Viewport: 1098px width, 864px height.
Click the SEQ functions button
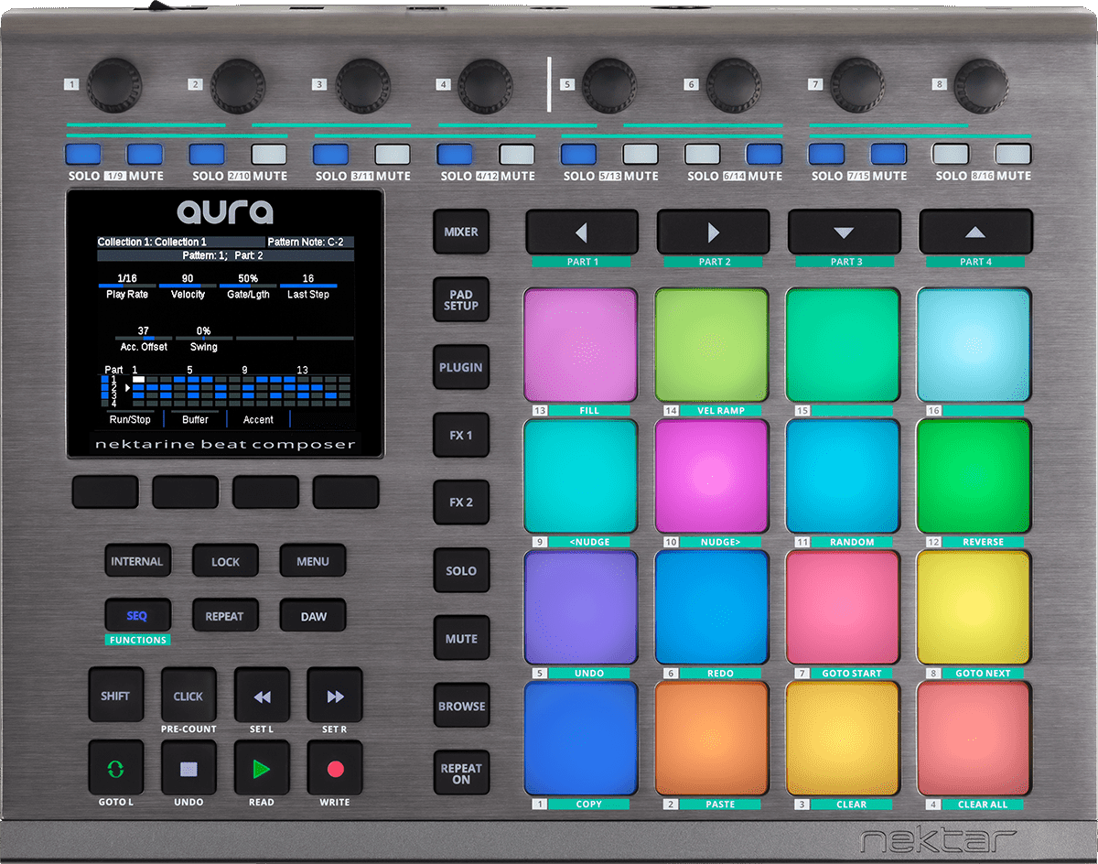point(137,616)
